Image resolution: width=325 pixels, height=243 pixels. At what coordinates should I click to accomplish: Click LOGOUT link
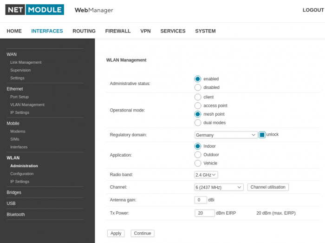pyautogui.click(x=313, y=10)
